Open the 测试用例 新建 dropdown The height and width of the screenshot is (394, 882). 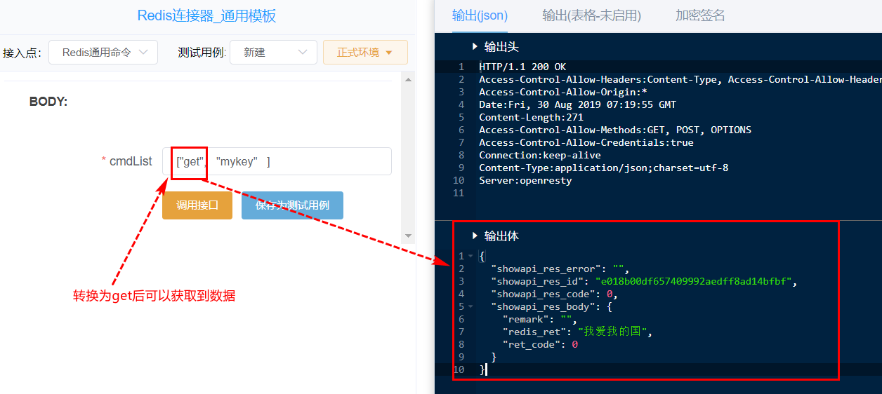[273, 53]
